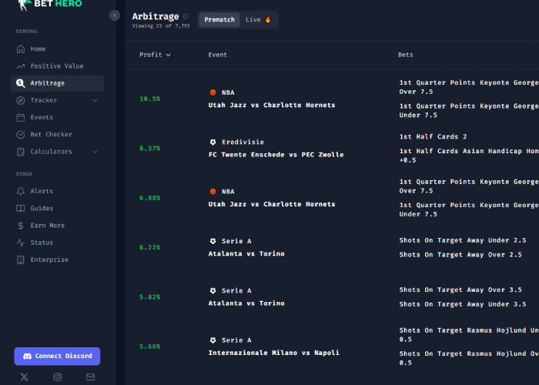Click the Home house icon
This screenshot has height=385, width=539.
21,49
